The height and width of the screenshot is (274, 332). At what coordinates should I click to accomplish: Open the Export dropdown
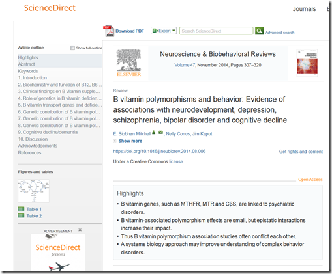pos(164,31)
